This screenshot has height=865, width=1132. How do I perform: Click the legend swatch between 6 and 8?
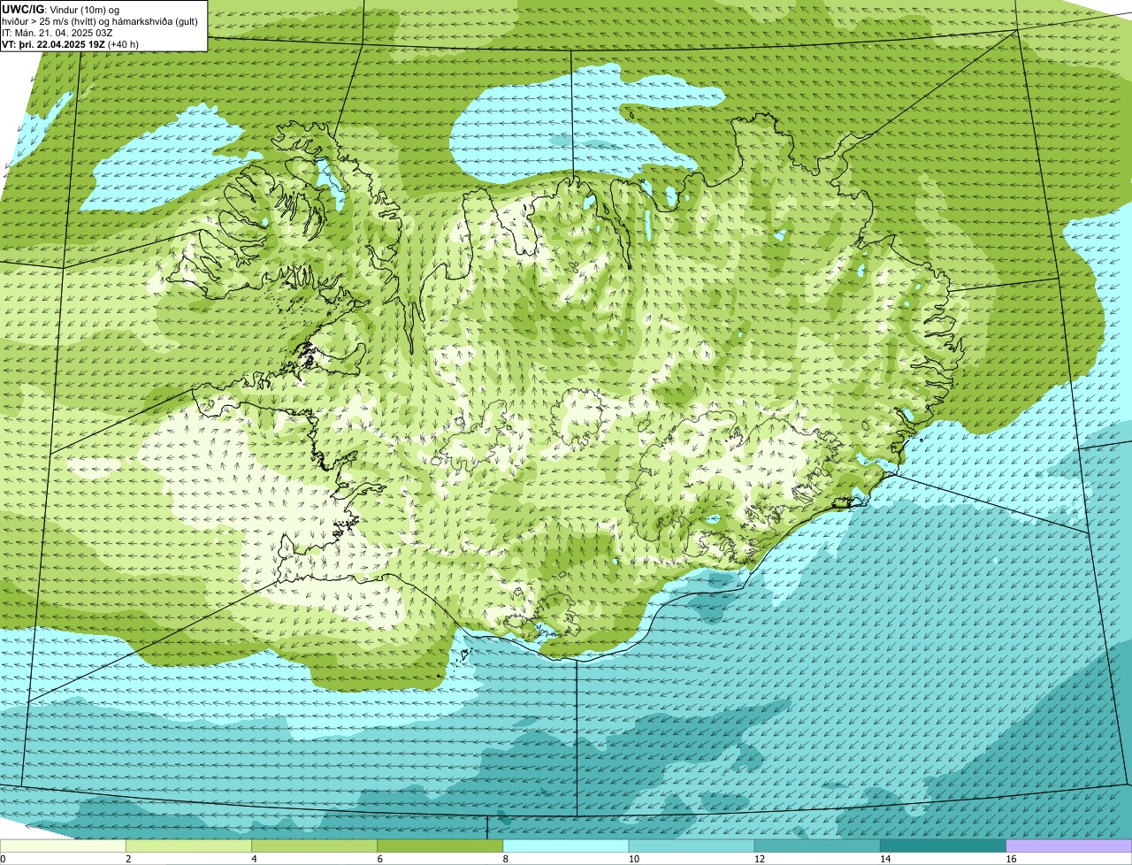440,846
